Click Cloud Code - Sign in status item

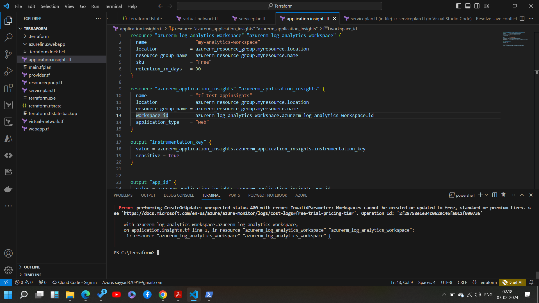[75, 282]
